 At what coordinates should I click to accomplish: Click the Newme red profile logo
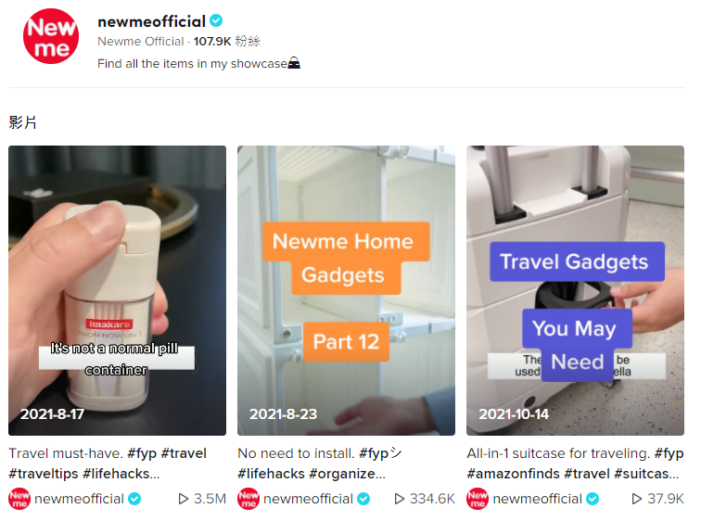tap(50, 36)
